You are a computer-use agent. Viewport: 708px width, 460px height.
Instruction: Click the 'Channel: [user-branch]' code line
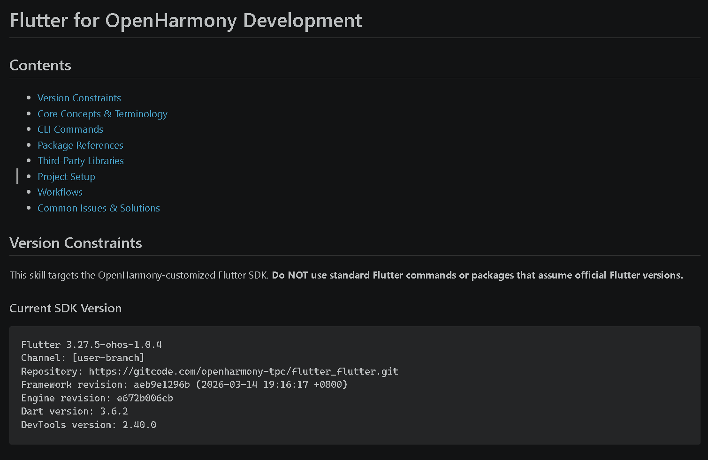(x=83, y=358)
